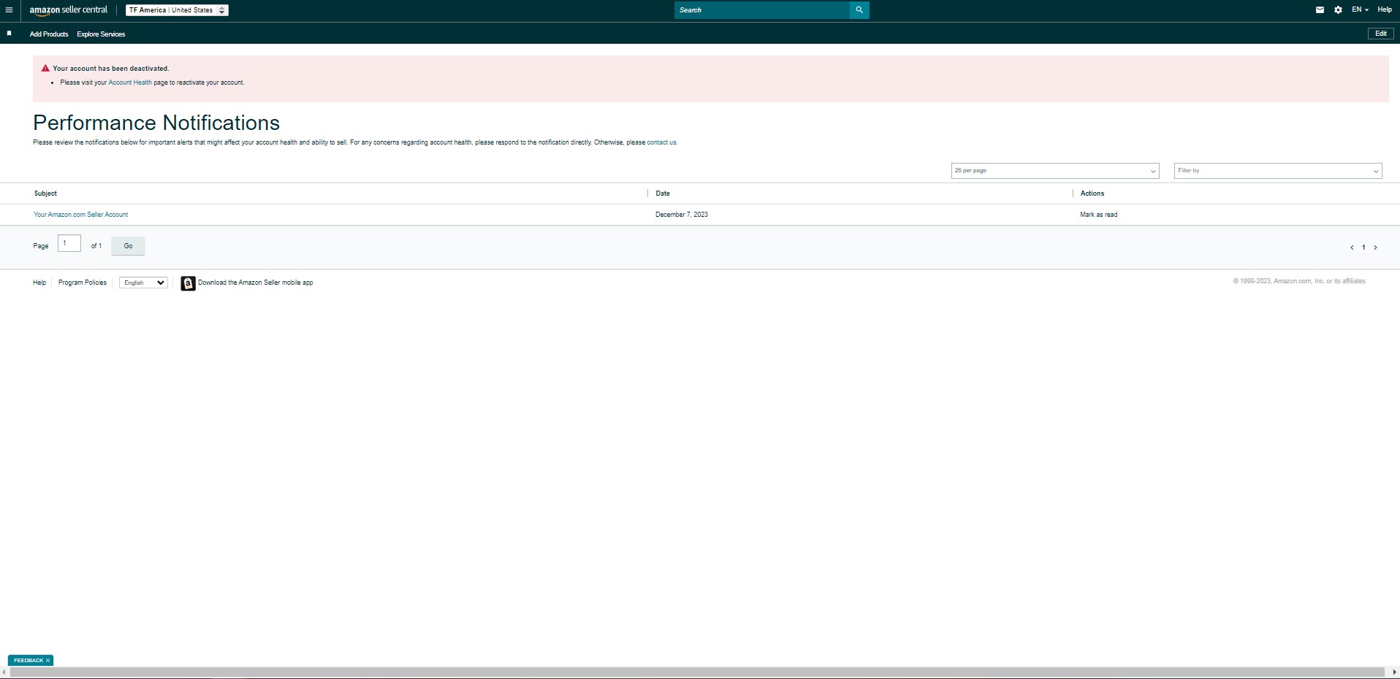
Task: Follow the contact us link
Action: pyautogui.click(x=661, y=142)
